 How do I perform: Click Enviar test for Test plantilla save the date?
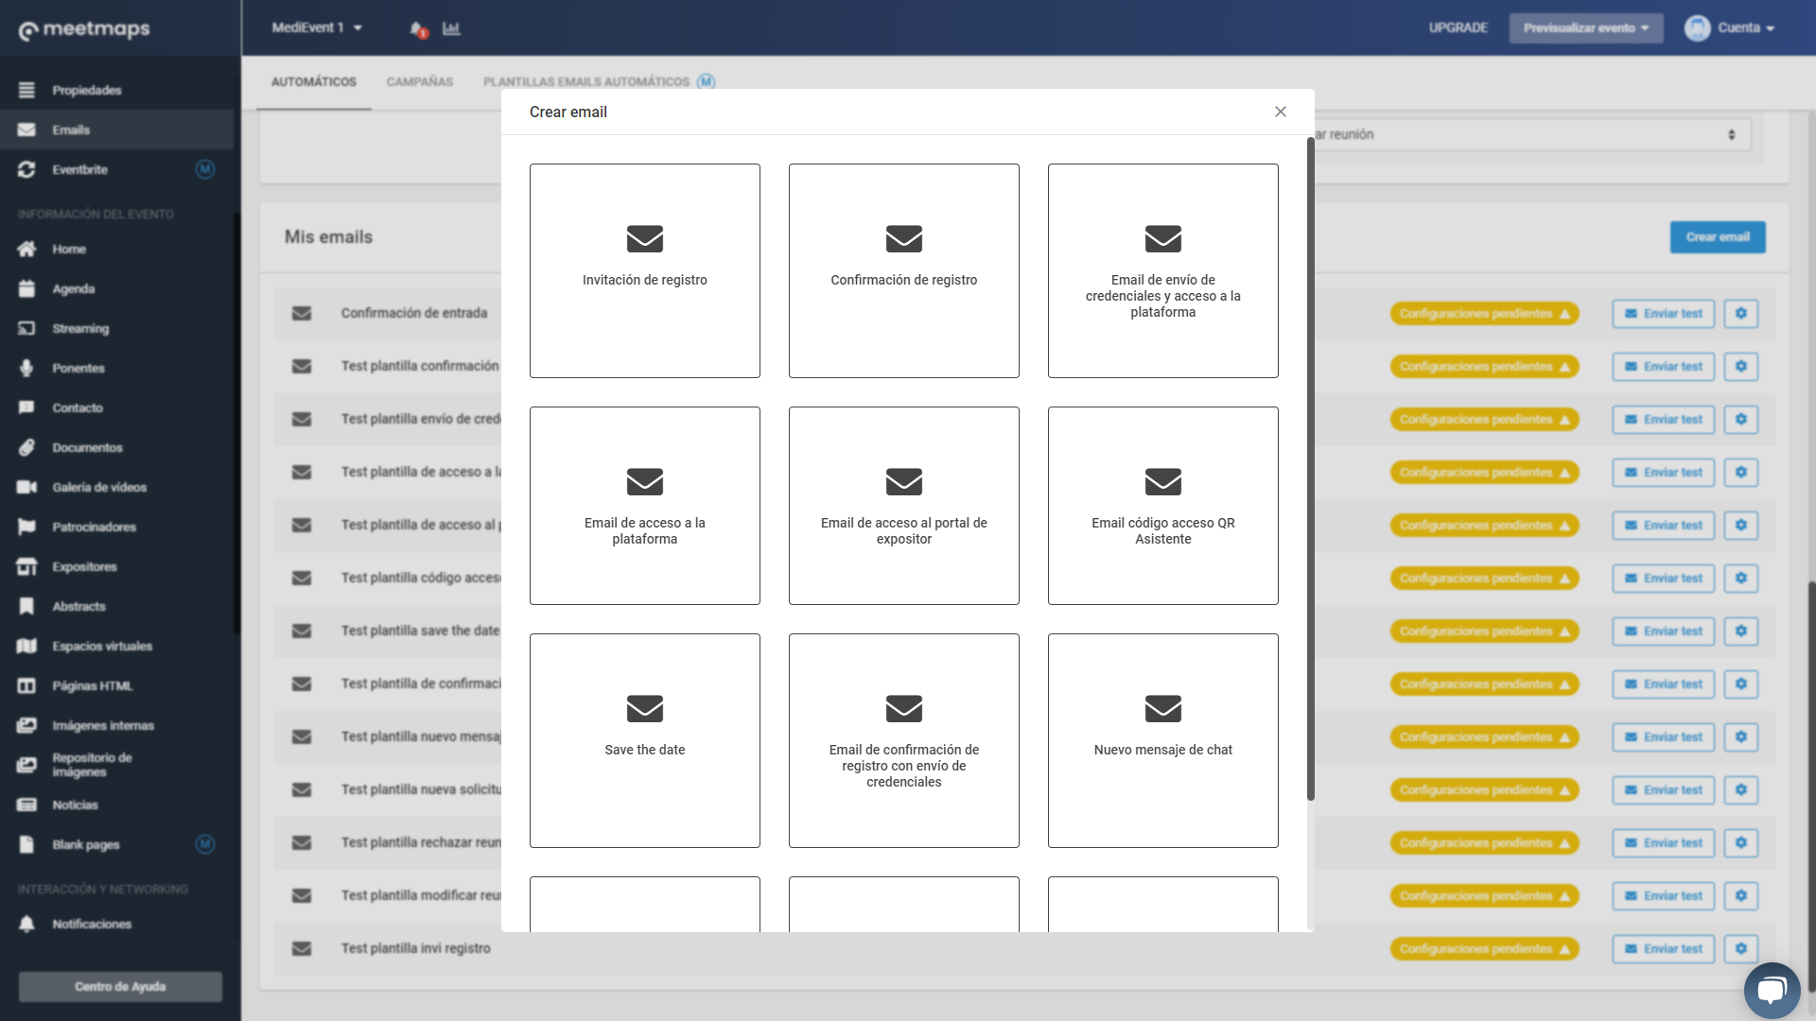1663,632
